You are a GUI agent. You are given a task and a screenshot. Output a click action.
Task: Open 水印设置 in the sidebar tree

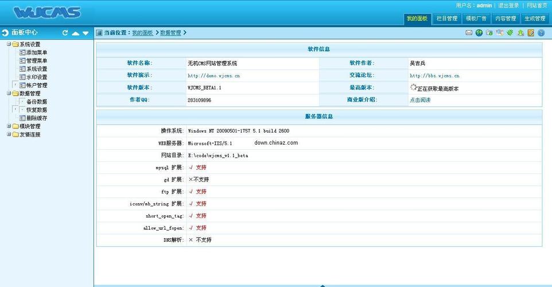point(37,77)
